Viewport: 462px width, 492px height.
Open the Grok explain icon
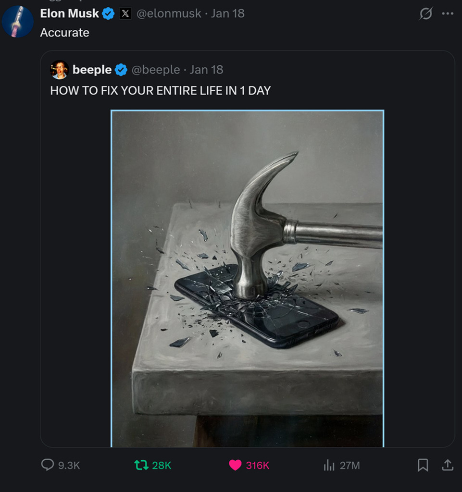click(426, 14)
